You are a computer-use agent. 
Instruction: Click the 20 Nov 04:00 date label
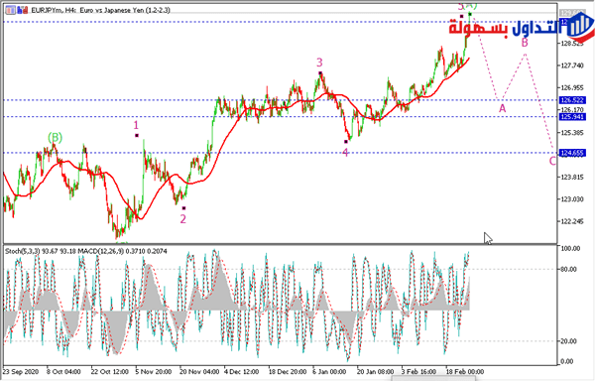[x=199, y=371]
